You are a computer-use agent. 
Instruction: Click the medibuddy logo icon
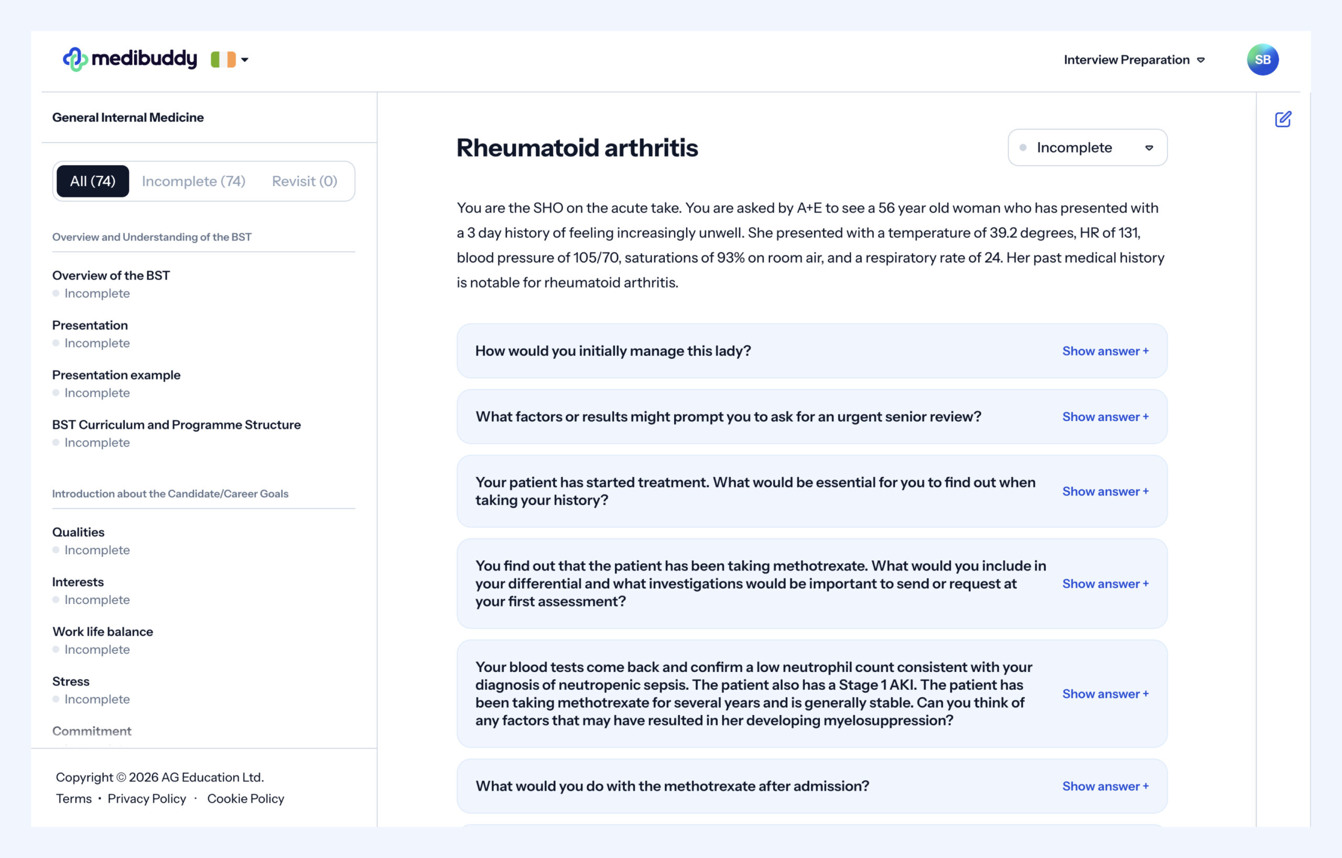tap(75, 59)
